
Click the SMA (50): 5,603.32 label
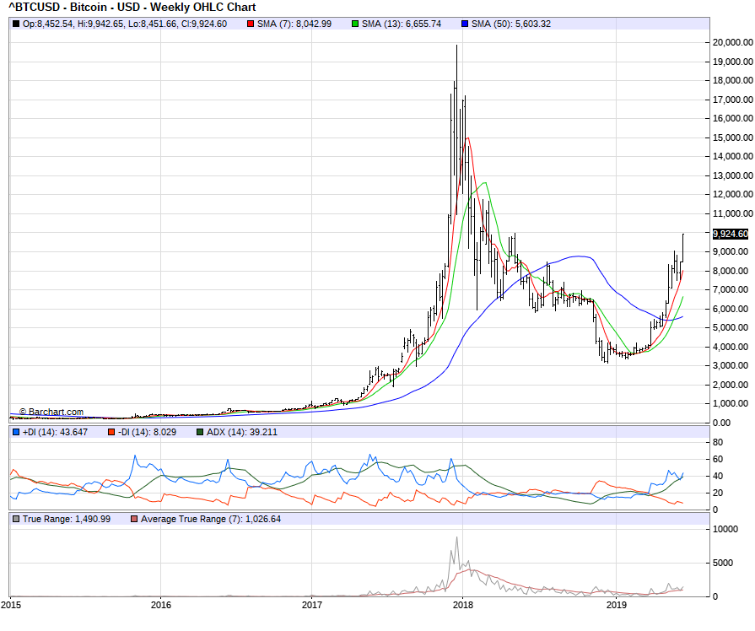coord(511,24)
